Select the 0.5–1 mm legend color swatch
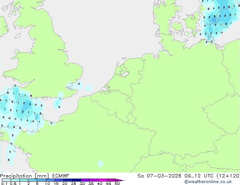 (x=15, y=180)
